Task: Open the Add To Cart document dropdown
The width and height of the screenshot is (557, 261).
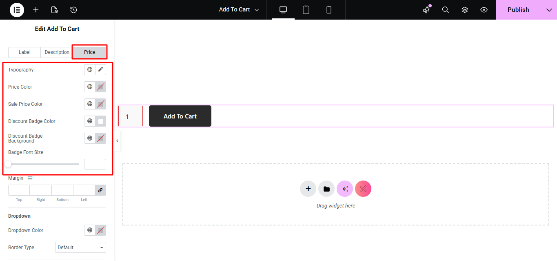Action: (239, 10)
